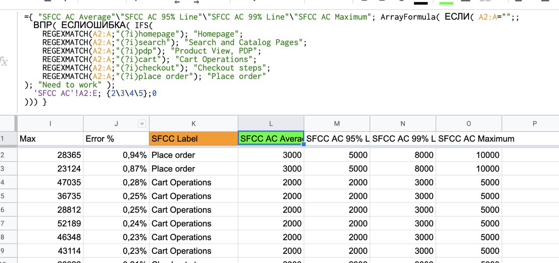The width and height of the screenshot is (559, 263).
Task: Click the black text color indicator
Action: [421, 3]
